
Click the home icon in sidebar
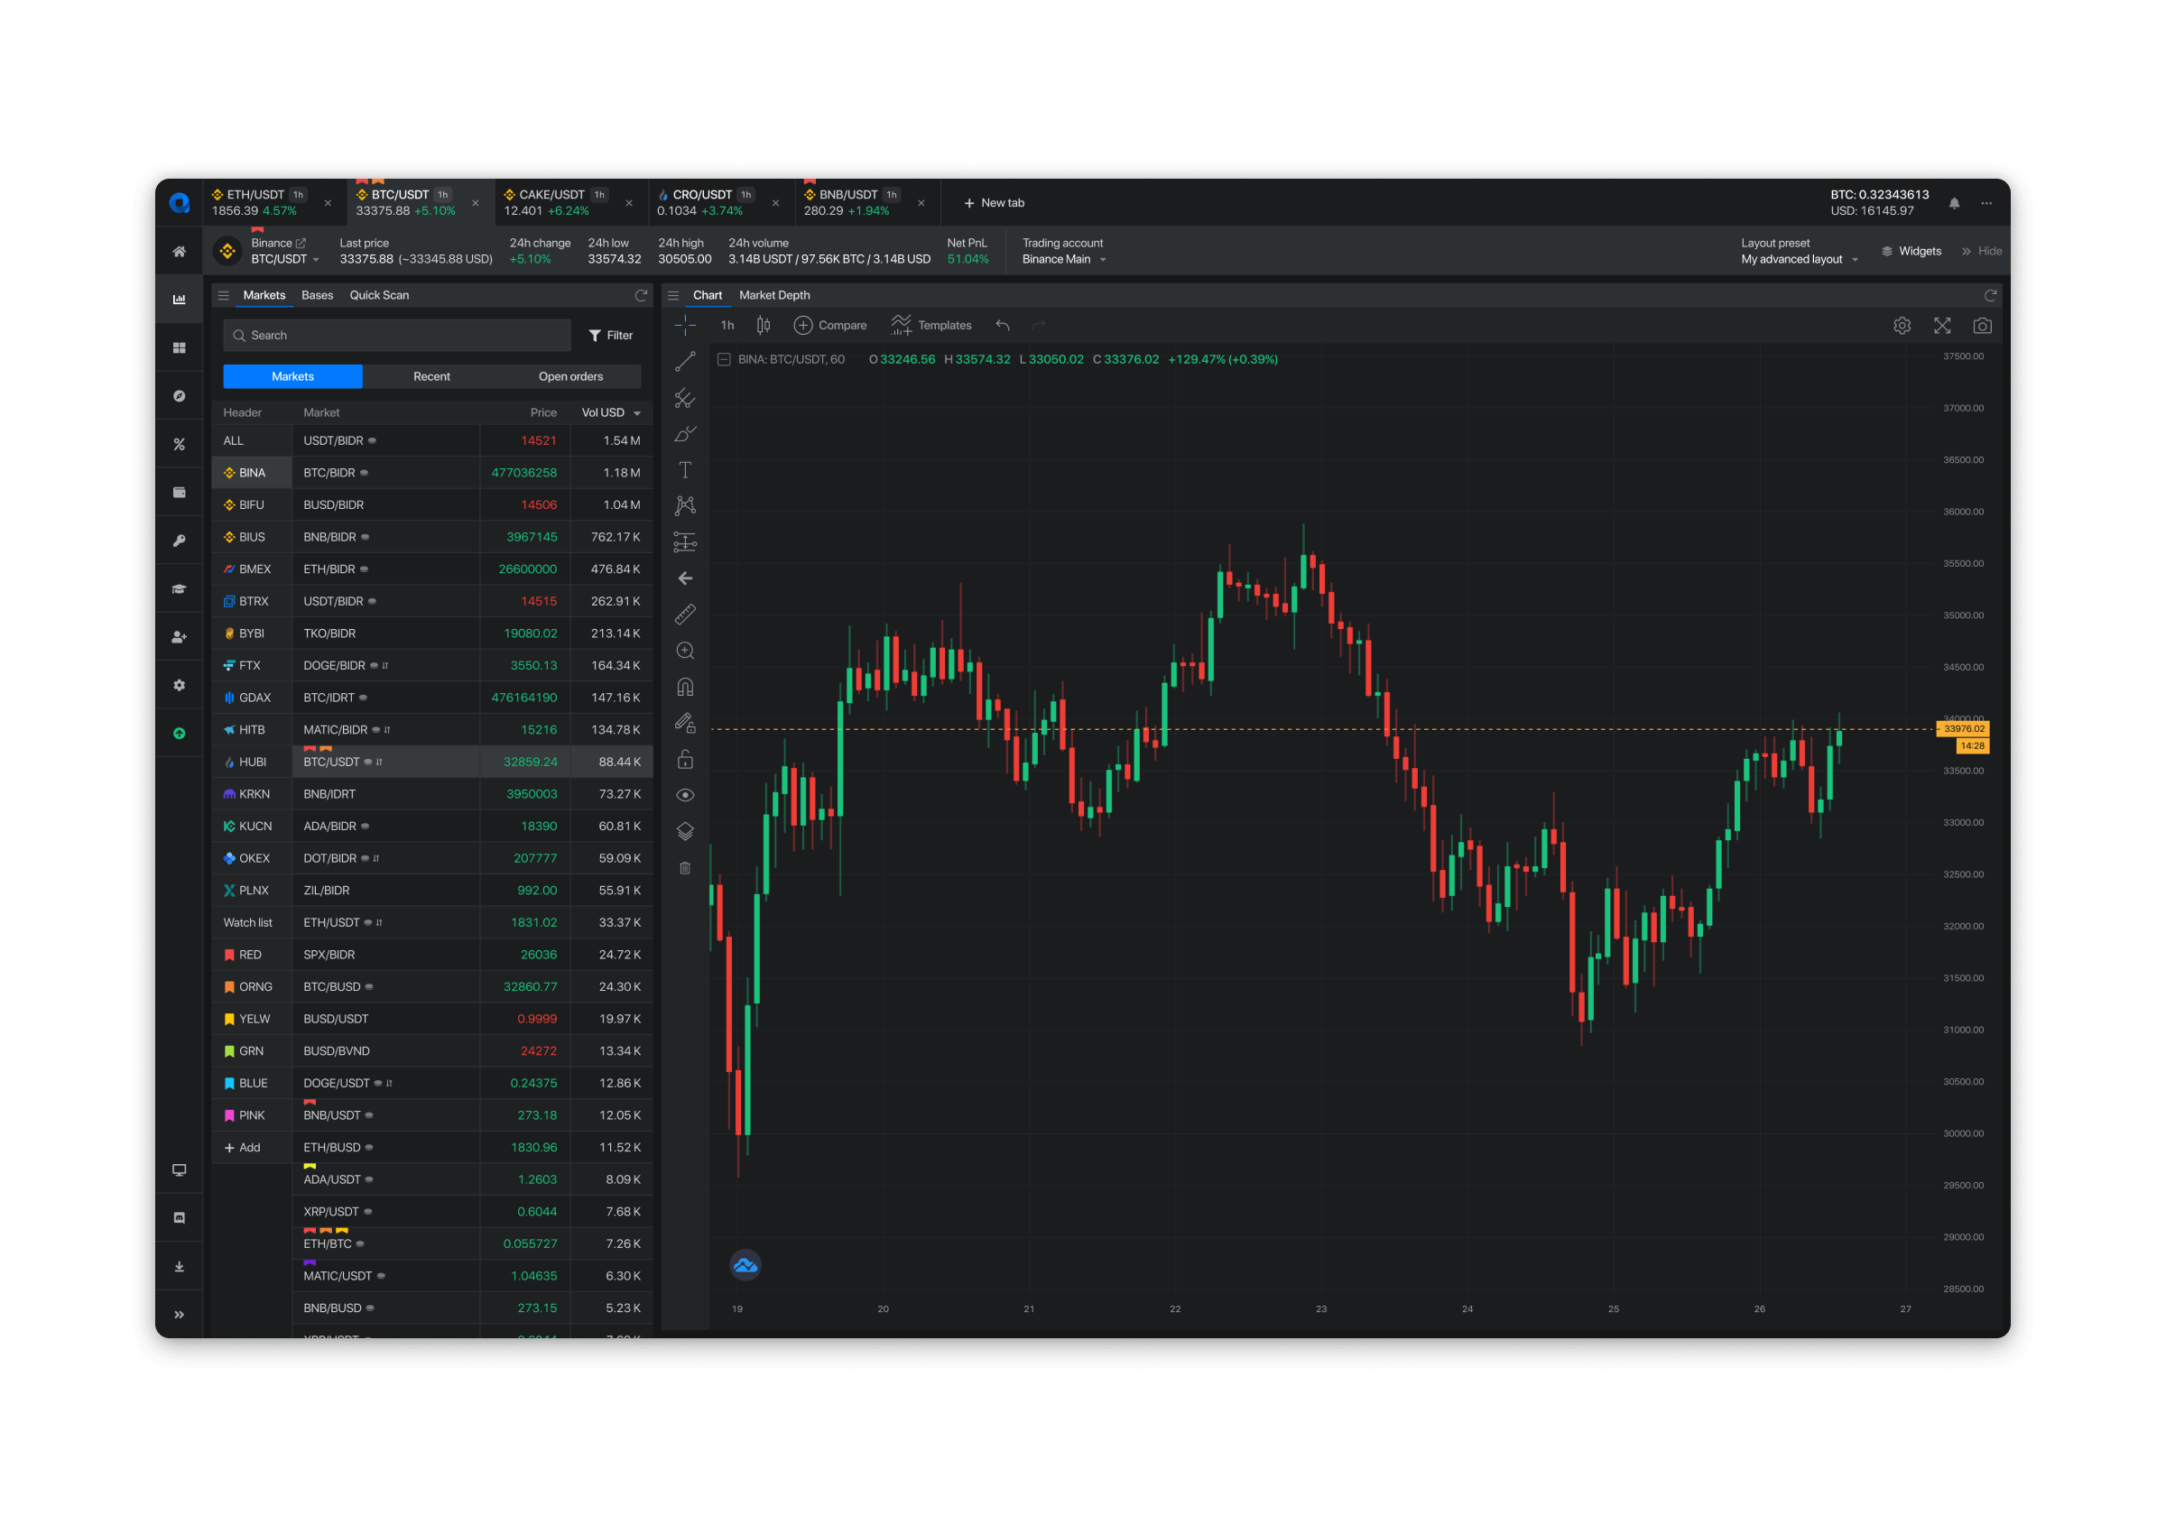pyautogui.click(x=180, y=251)
